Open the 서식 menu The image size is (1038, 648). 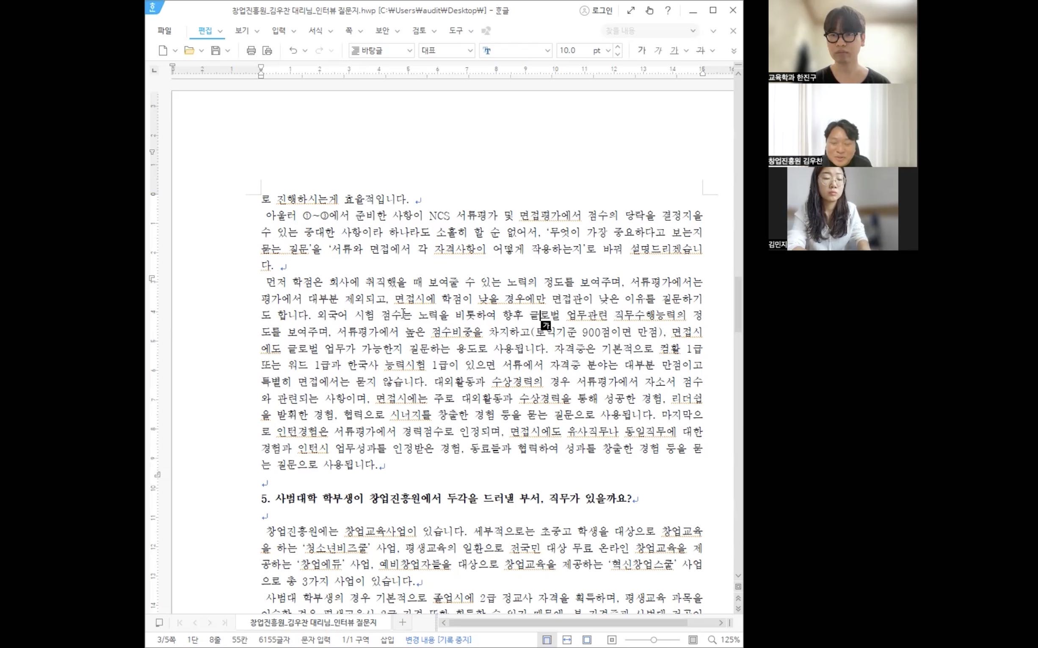click(x=316, y=31)
